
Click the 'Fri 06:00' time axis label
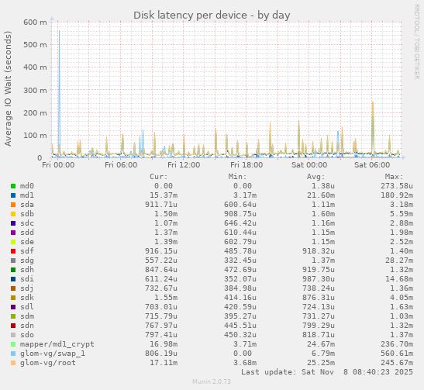[121, 164]
